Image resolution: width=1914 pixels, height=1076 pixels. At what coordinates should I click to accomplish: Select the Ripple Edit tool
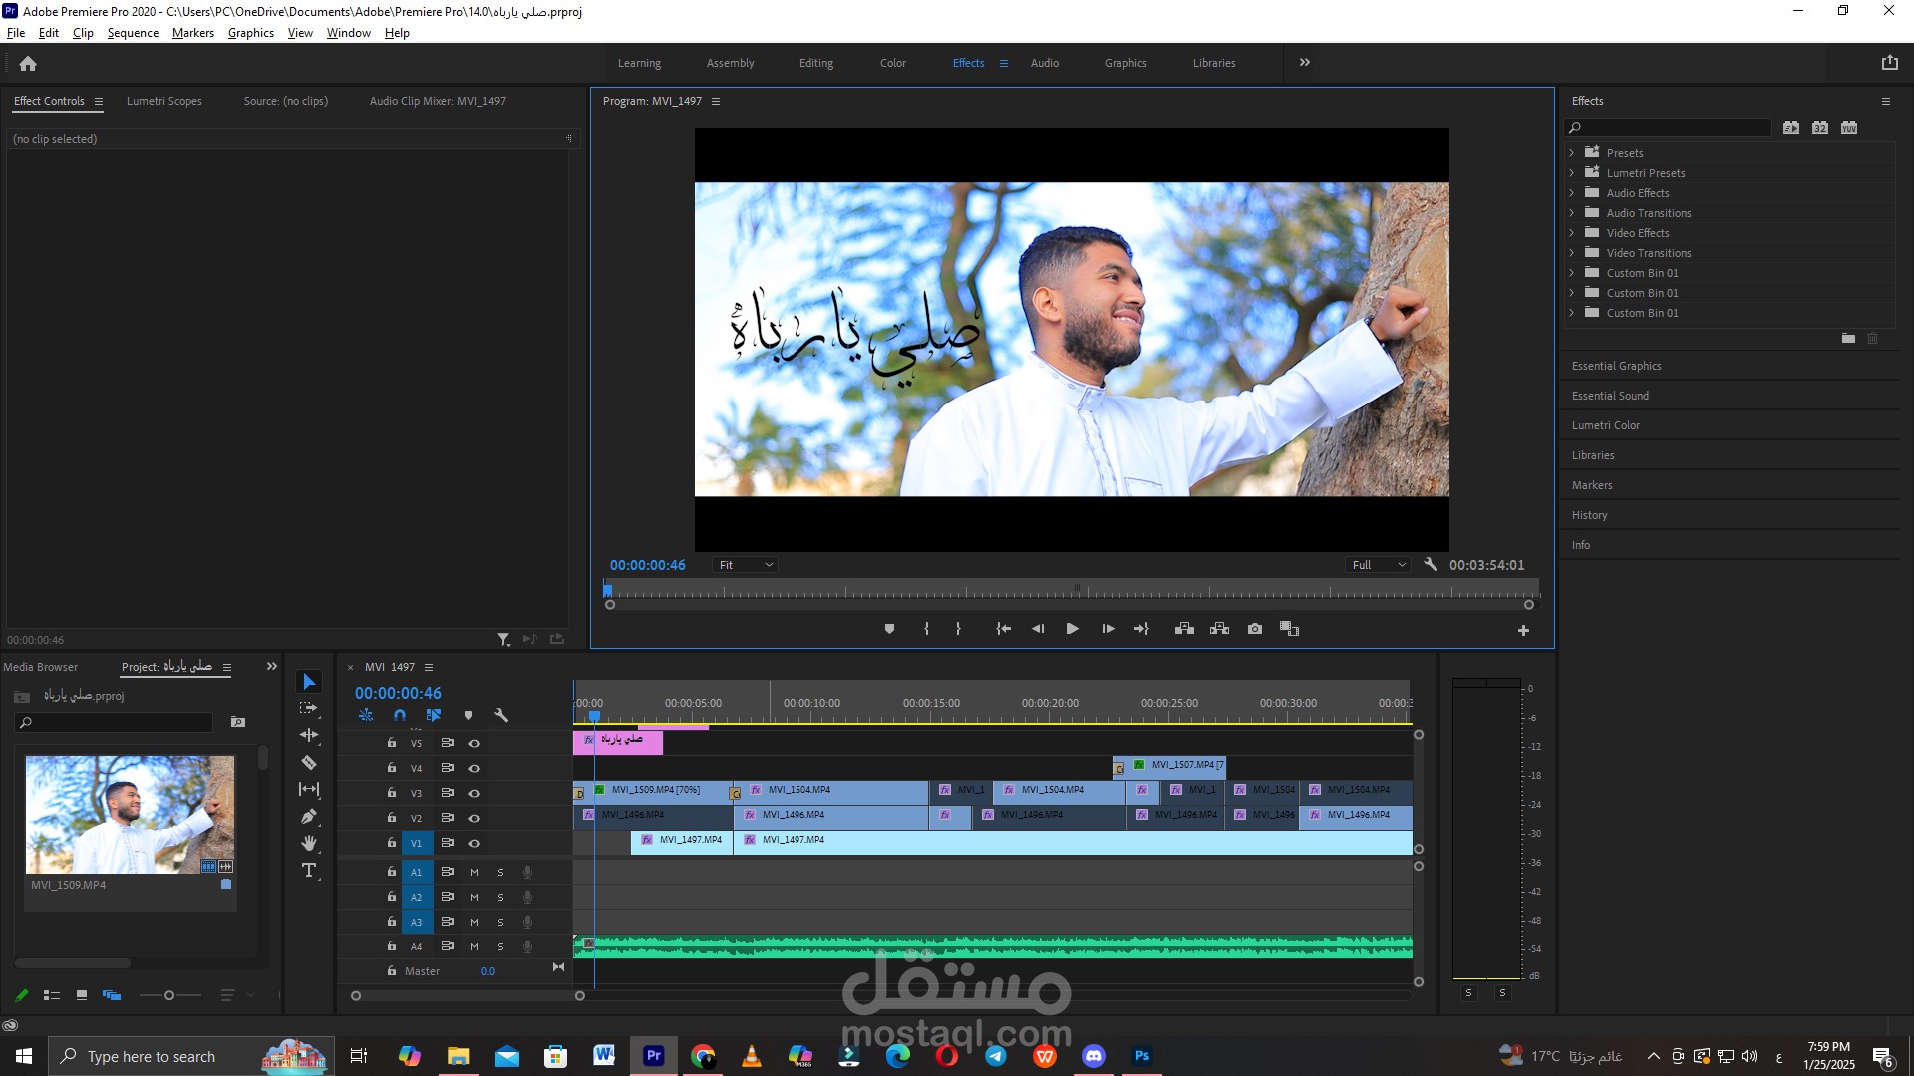tap(309, 735)
